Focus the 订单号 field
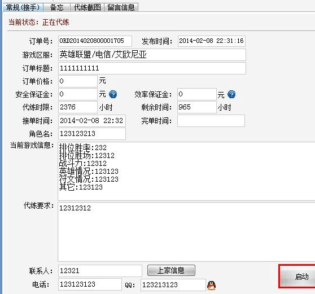 pyautogui.click(x=95, y=41)
